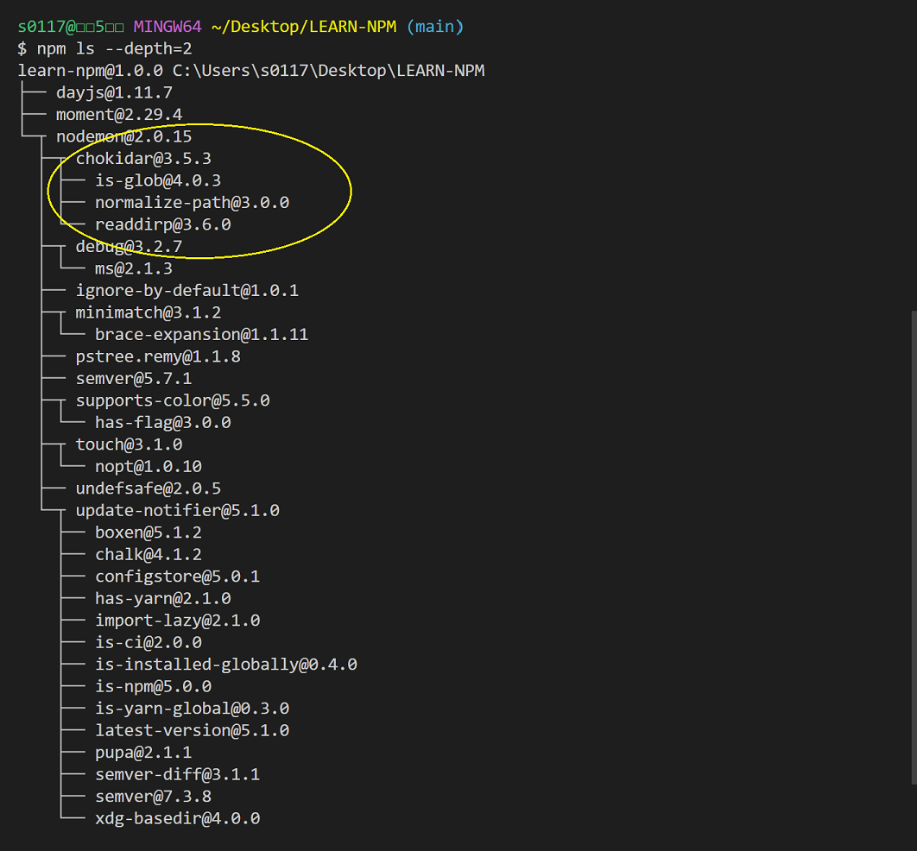Select the dayjs@1.11.7 line
The width and height of the screenshot is (917, 851).
click(x=114, y=93)
